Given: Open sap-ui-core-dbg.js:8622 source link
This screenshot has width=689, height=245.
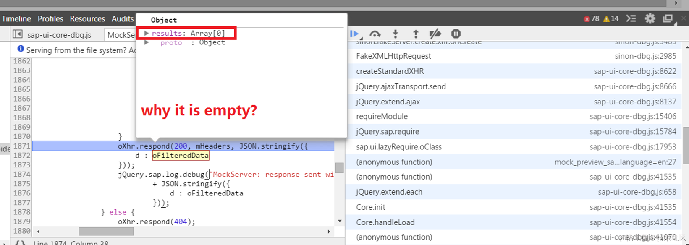Looking at the screenshot, I should pos(635,71).
